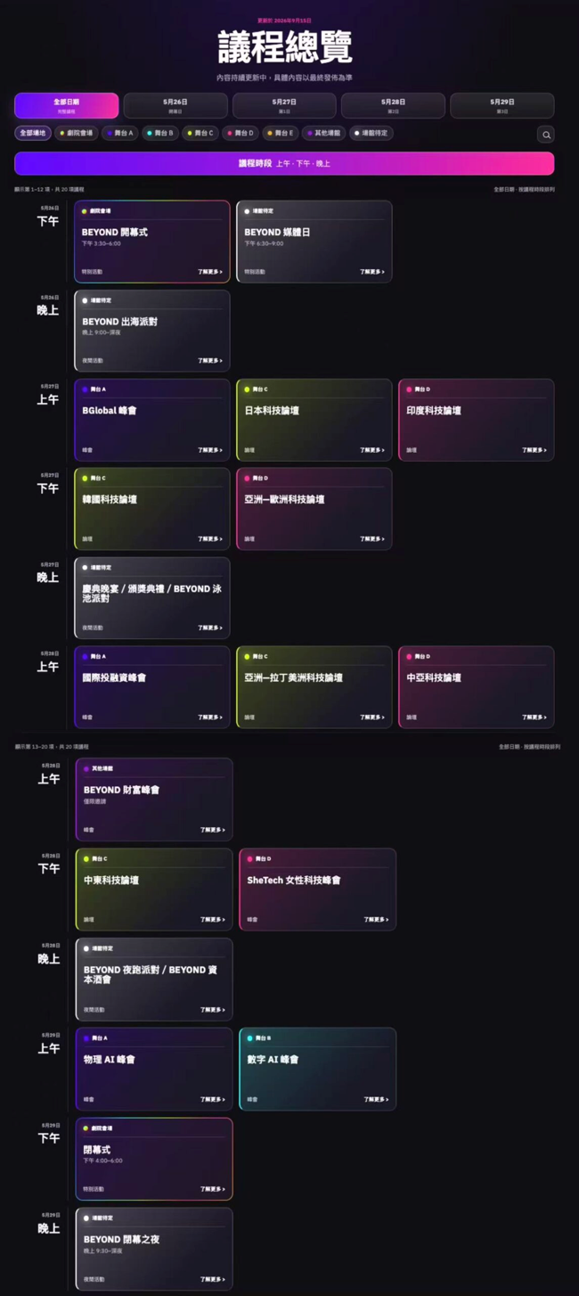Enable the 舞台 B venue filter
This screenshot has width=579, height=1296.
[x=160, y=133]
